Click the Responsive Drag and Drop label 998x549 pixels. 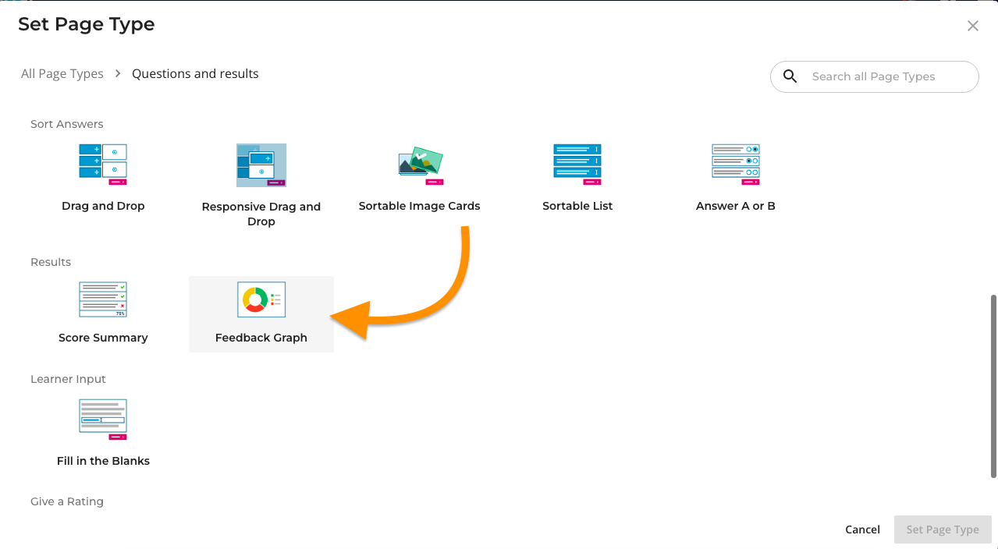(x=261, y=214)
